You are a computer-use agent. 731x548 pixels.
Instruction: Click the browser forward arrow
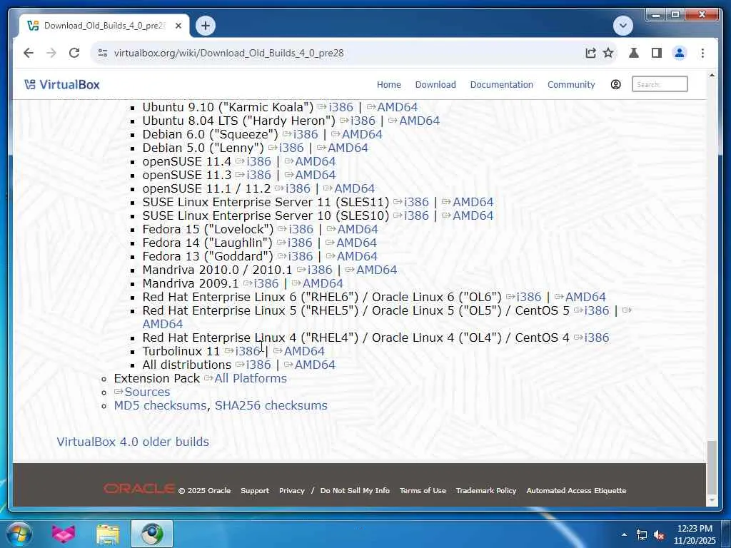[x=51, y=53]
